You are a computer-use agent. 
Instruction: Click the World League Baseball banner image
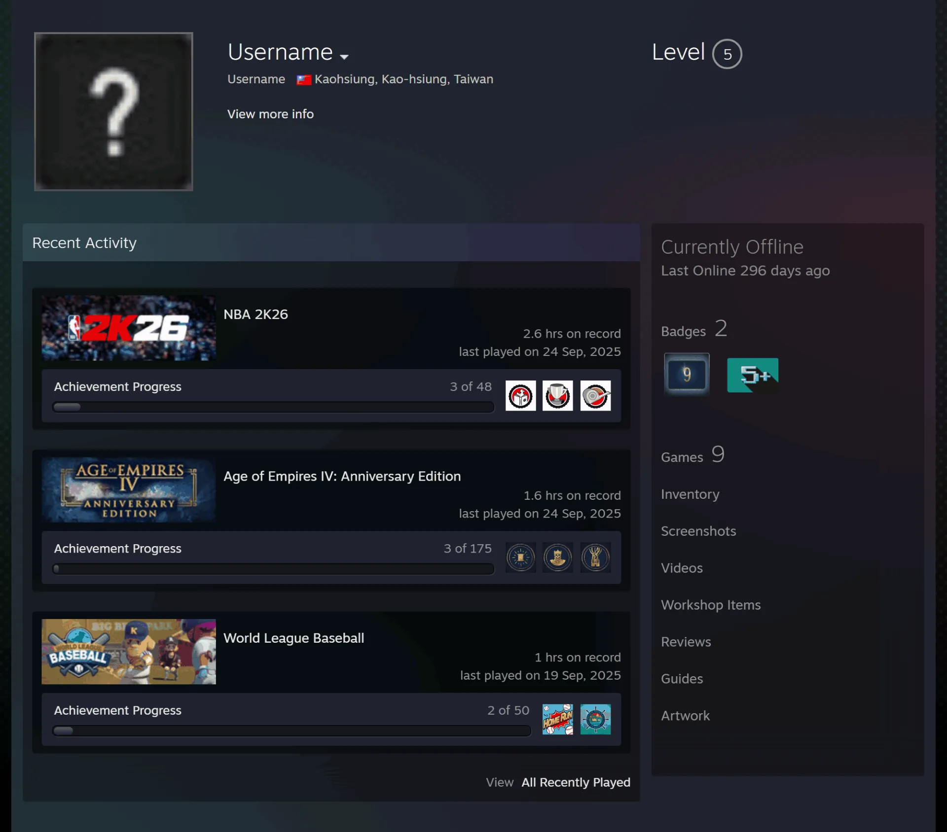[129, 652]
